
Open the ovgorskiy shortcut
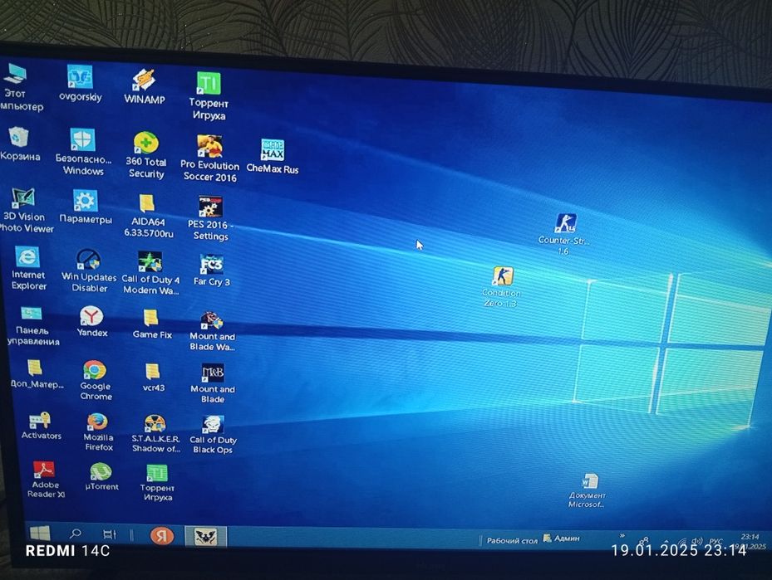[81, 83]
